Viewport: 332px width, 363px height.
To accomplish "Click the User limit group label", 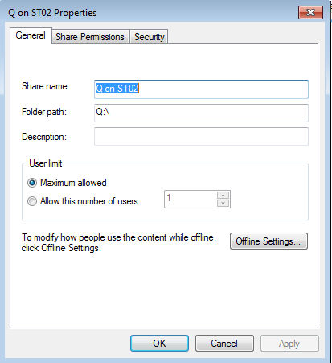I will 46,163.
